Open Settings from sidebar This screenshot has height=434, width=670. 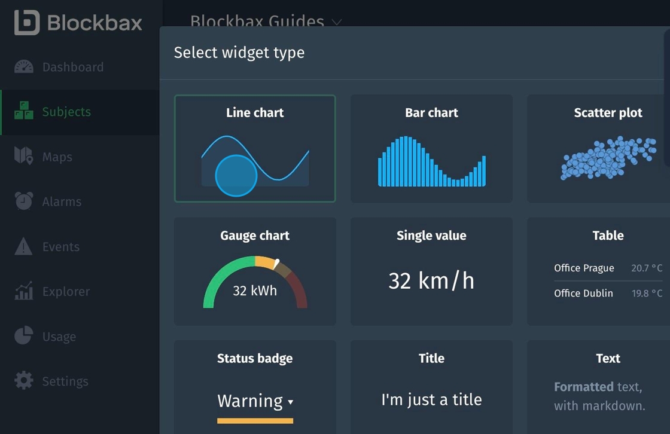point(80,381)
